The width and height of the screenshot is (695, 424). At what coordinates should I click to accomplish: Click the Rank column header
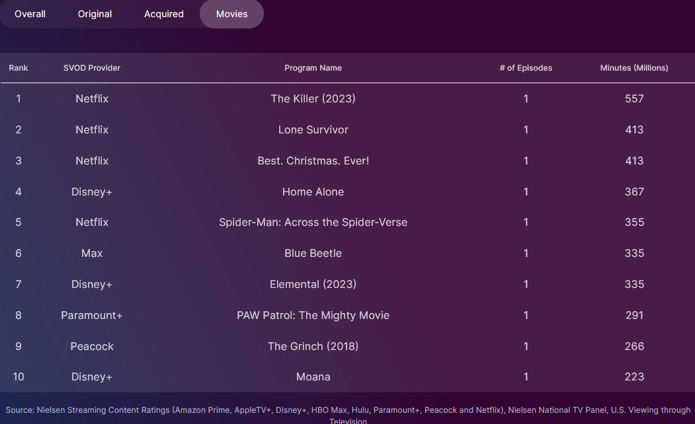[x=19, y=68]
